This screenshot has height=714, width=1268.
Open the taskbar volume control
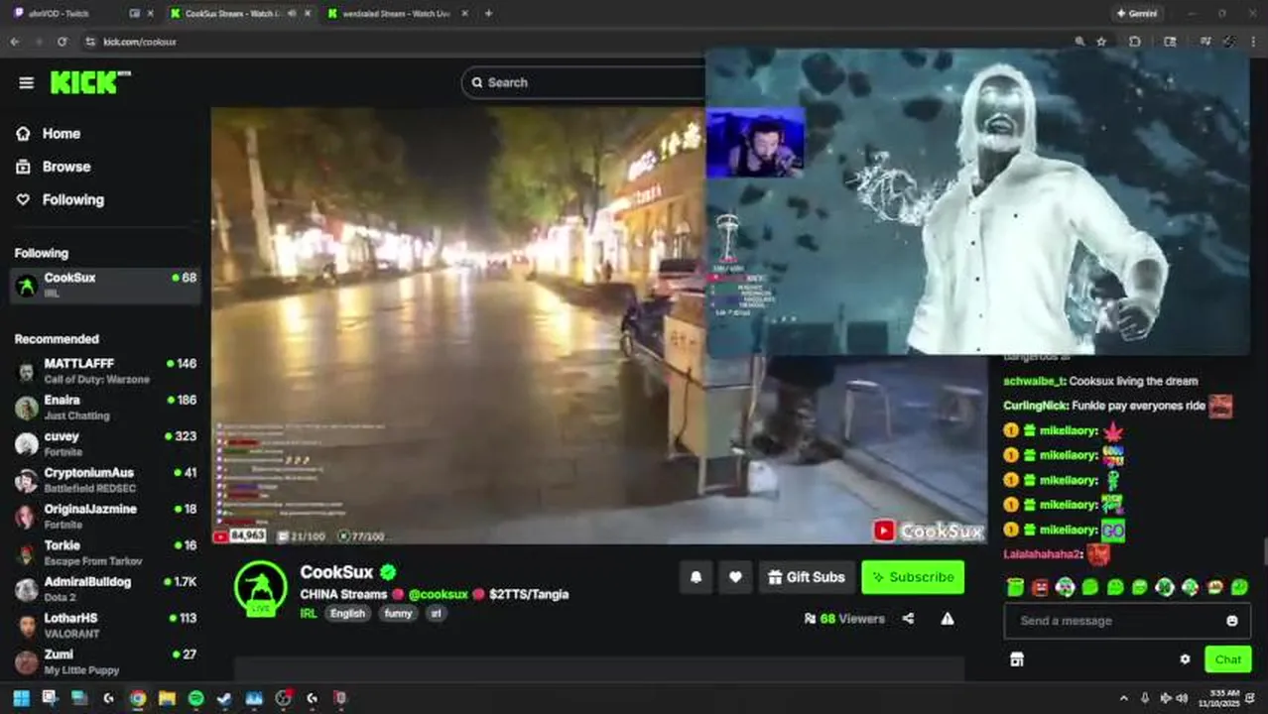[1181, 698]
